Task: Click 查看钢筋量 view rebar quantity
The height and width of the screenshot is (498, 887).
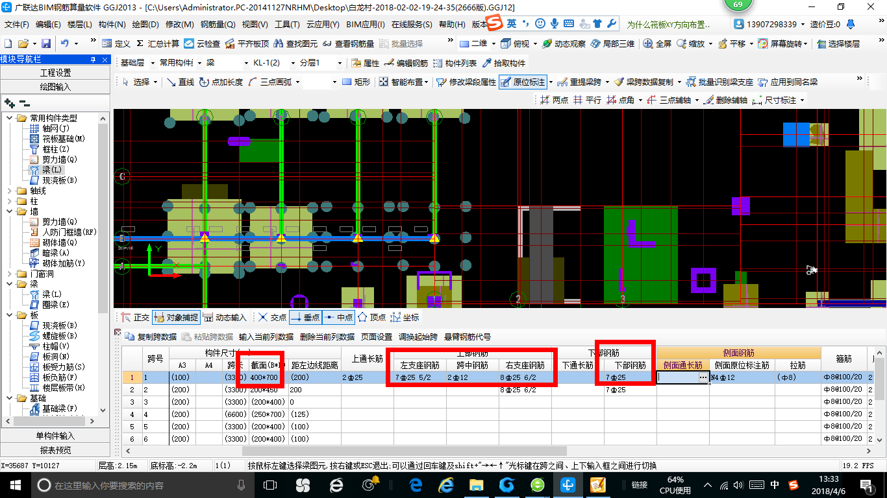Action: click(348, 43)
